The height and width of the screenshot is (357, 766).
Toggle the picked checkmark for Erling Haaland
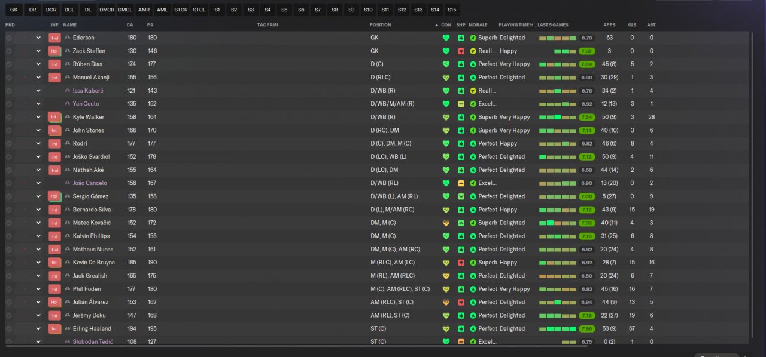pyautogui.click(x=9, y=328)
